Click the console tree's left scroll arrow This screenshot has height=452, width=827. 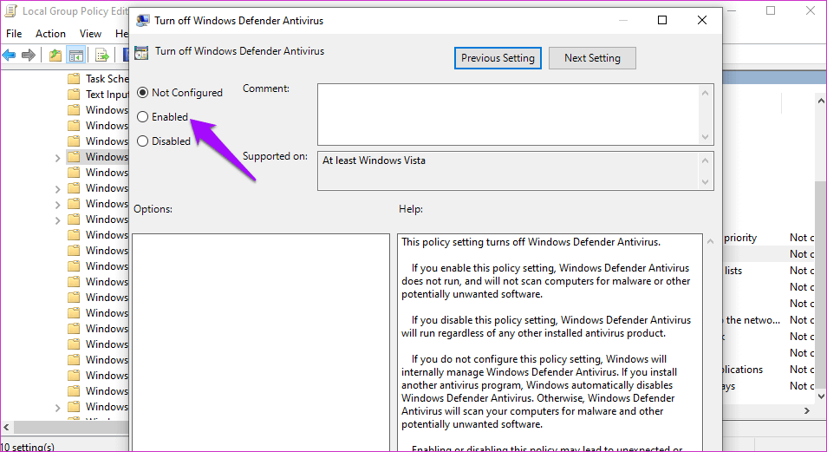[x=6, y=427]
